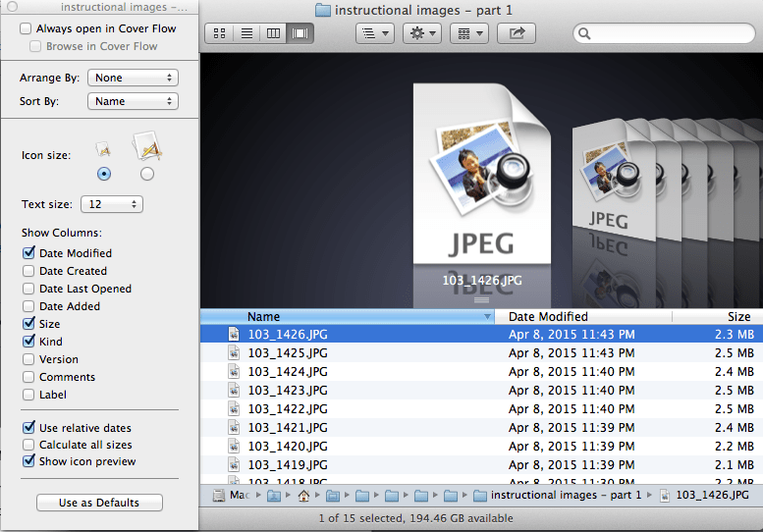Click the 103_1426.JPG row in list
The height and width of the screenshot is (532, 763).
click(x=481, y=334)
